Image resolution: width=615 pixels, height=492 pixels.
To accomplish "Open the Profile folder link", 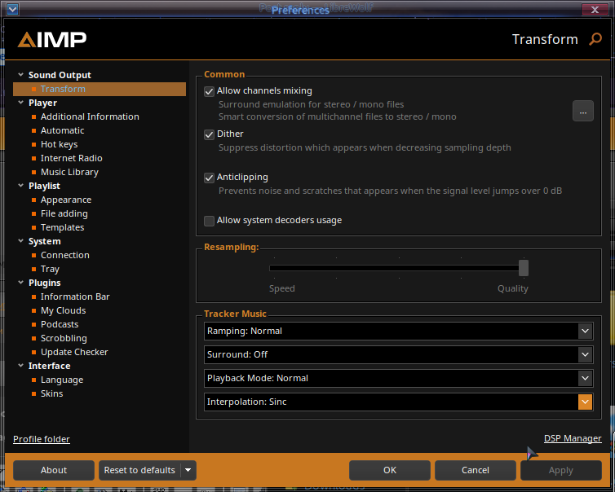I will click(x=42, y=439).
